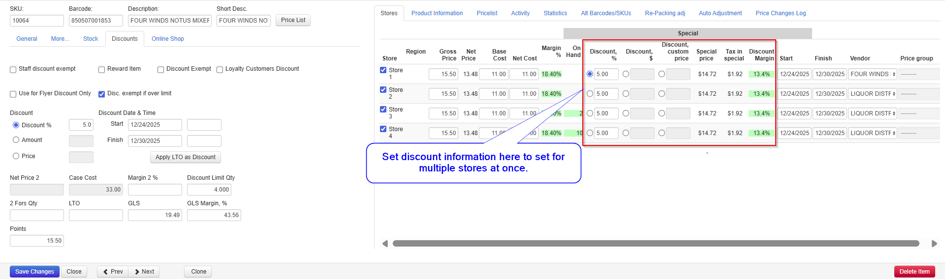Click Store 1 Gross Price field
The height and width of the screenshot is (279, 945).
tap(443, 74)
